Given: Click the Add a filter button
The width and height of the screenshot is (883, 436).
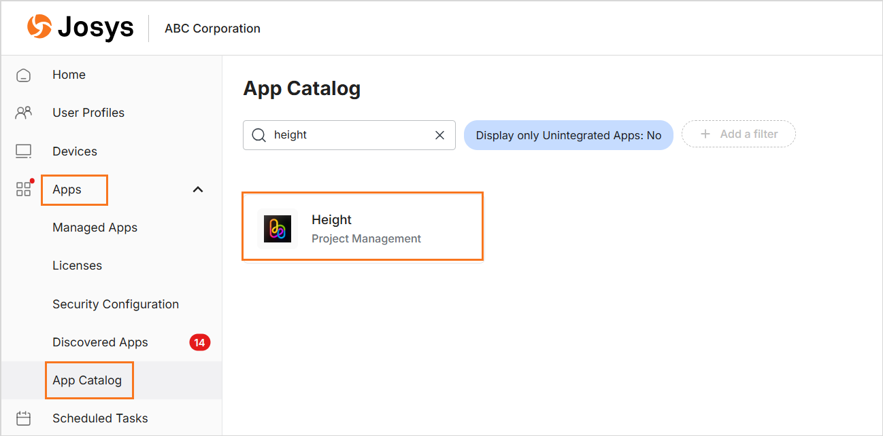Looking at the screenshot, I should [x=739, y=134].
